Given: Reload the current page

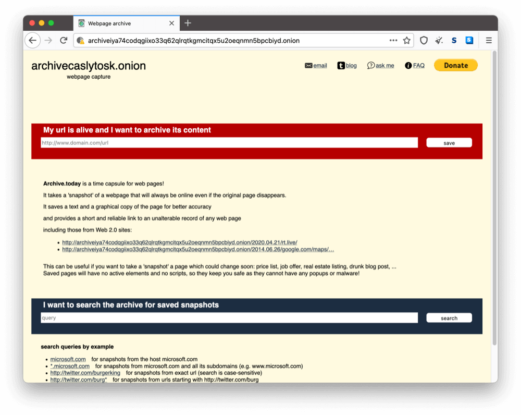Looking at the screenshot, I should click(64, 40).
